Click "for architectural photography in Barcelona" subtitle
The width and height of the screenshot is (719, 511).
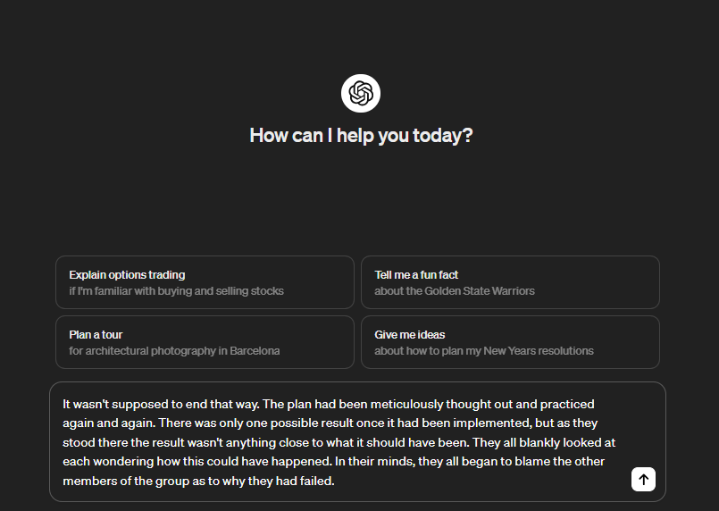(174, 351)
